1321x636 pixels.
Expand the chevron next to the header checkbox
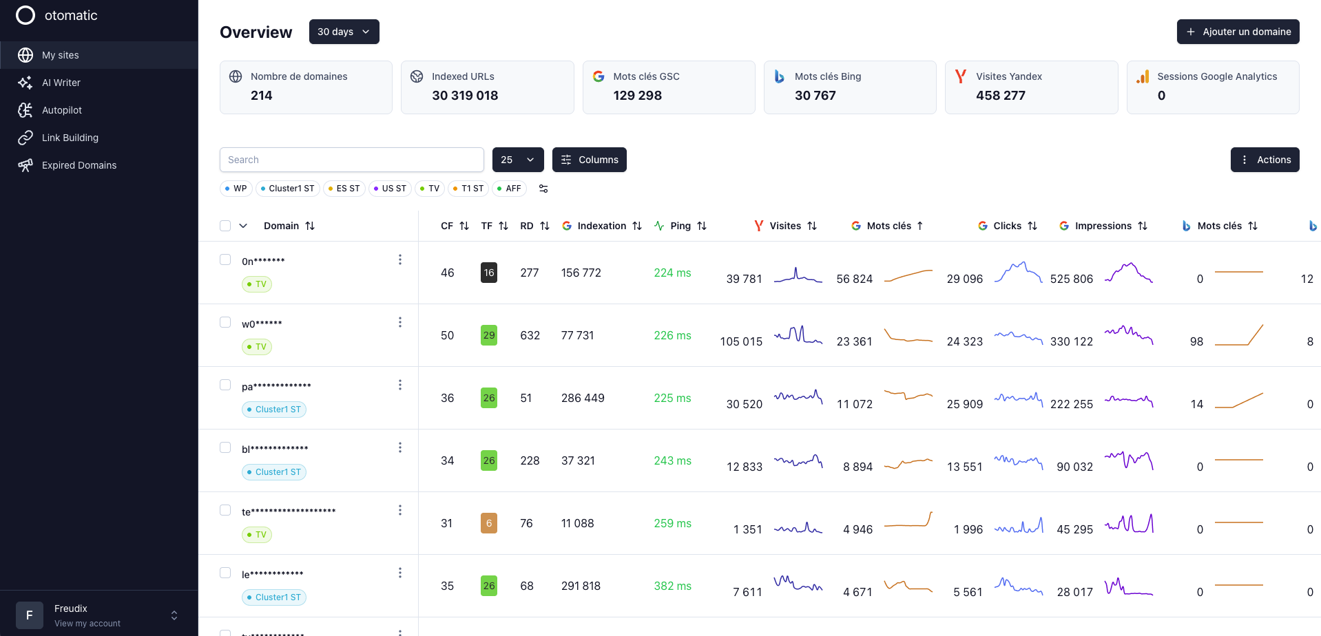tap(243, 225)
